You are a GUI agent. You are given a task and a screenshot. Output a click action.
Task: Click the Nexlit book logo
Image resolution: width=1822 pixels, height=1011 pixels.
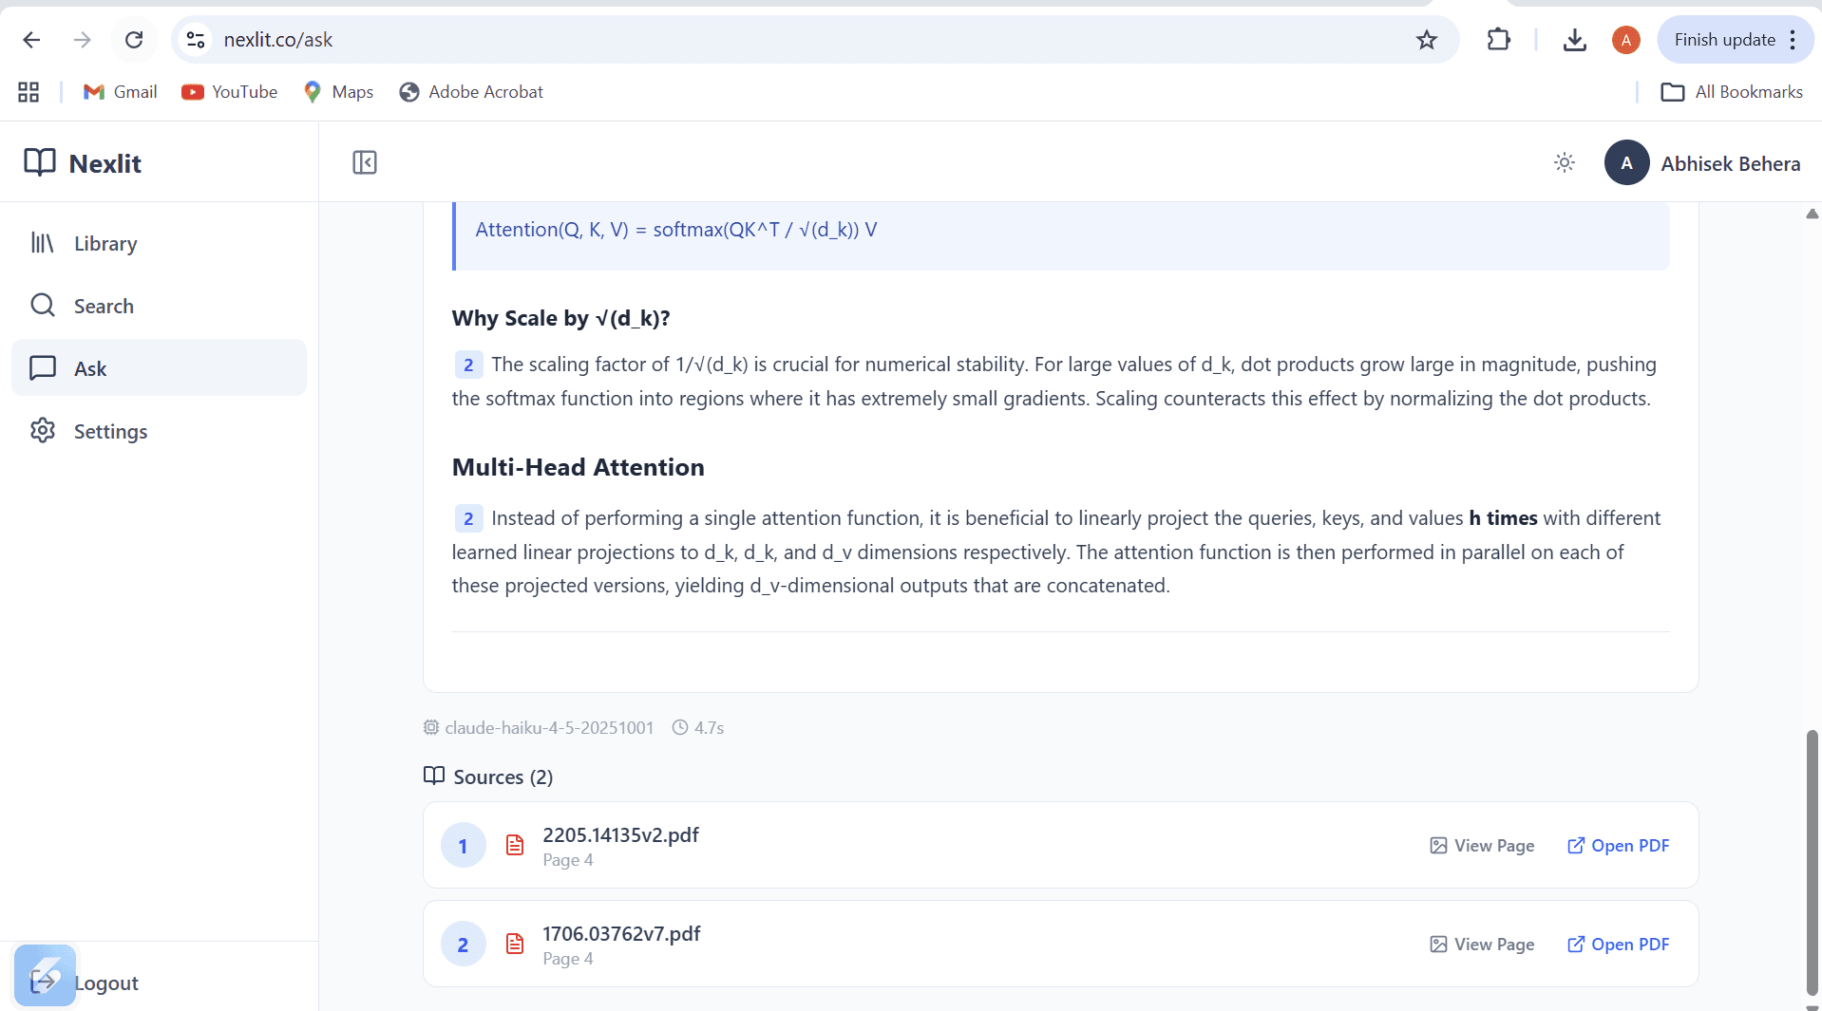click(42, 162)
